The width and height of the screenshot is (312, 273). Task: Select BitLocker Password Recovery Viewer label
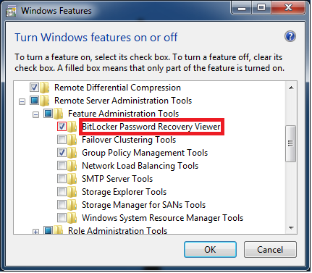tap(151, 127)
